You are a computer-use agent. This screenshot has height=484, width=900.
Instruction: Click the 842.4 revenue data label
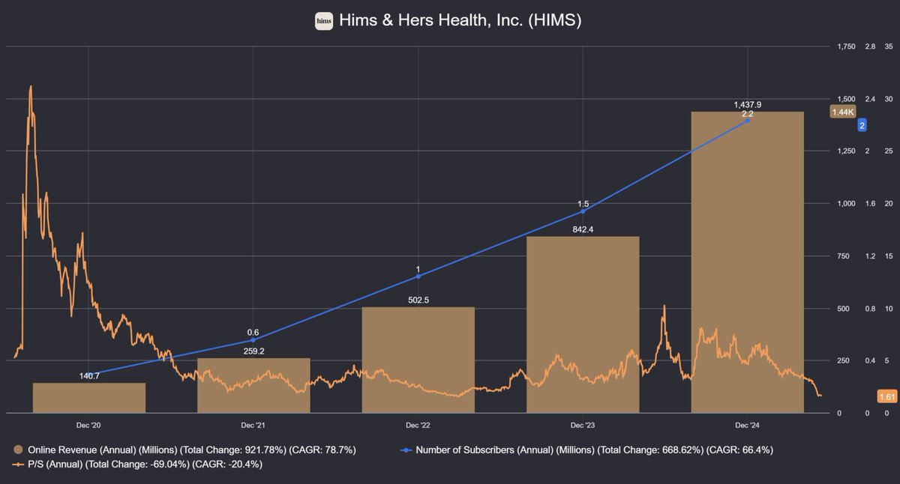pos(583,229)
